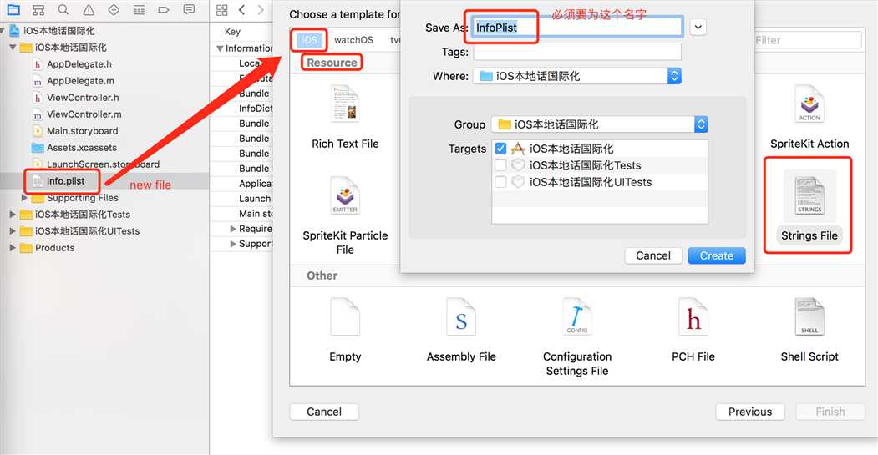Expand the Products group
The height and width of the screenshot is (455, 878).
click(x=13, y=248)
